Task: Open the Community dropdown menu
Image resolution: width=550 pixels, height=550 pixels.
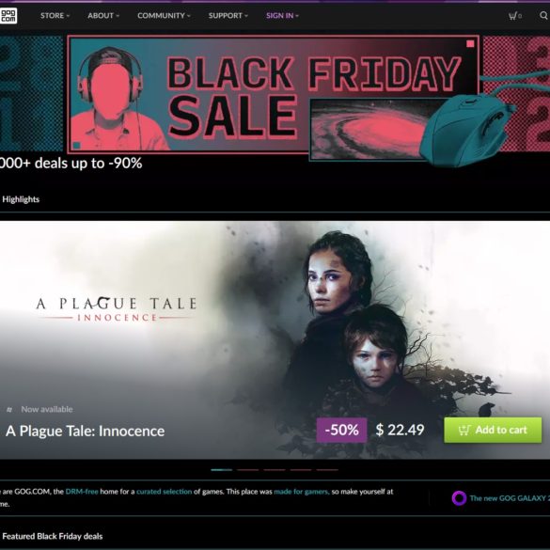Action: 164,15
